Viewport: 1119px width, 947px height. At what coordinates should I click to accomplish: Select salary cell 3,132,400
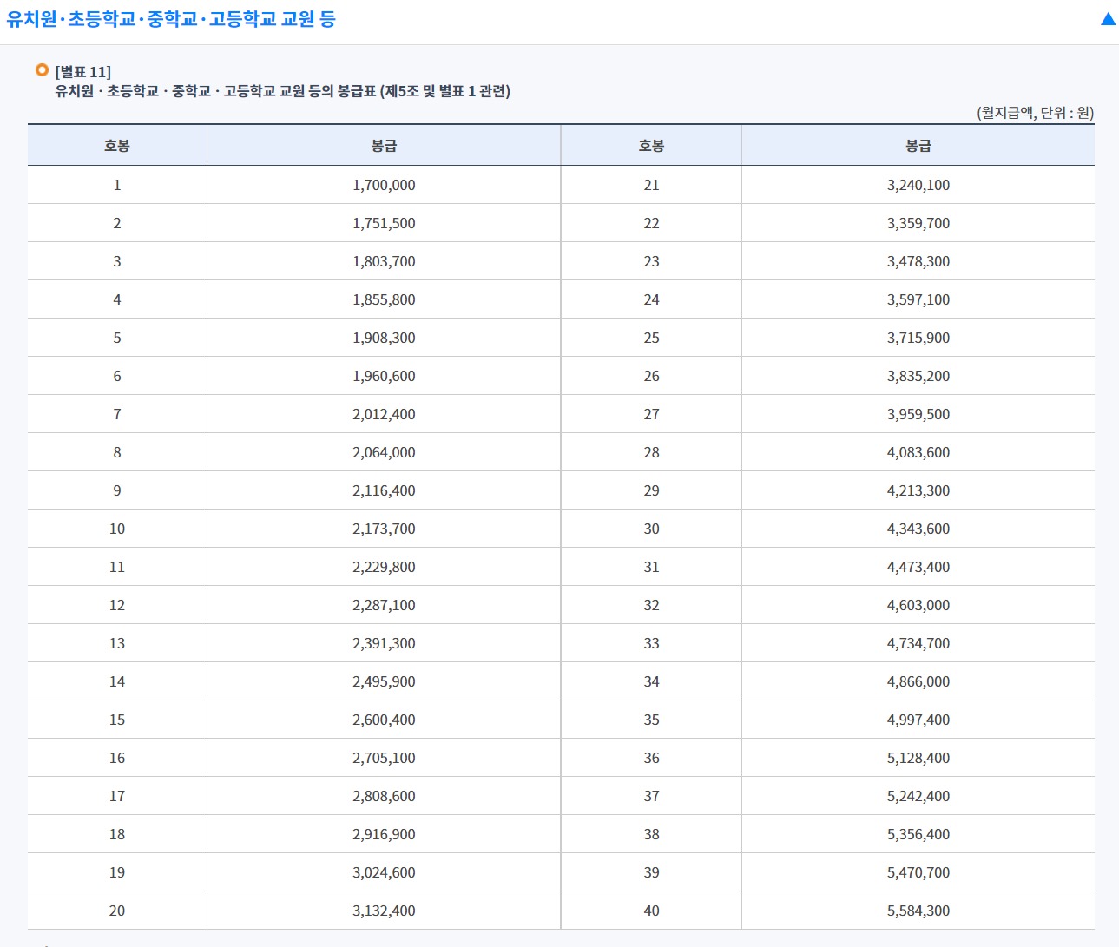tap(384, 911)
